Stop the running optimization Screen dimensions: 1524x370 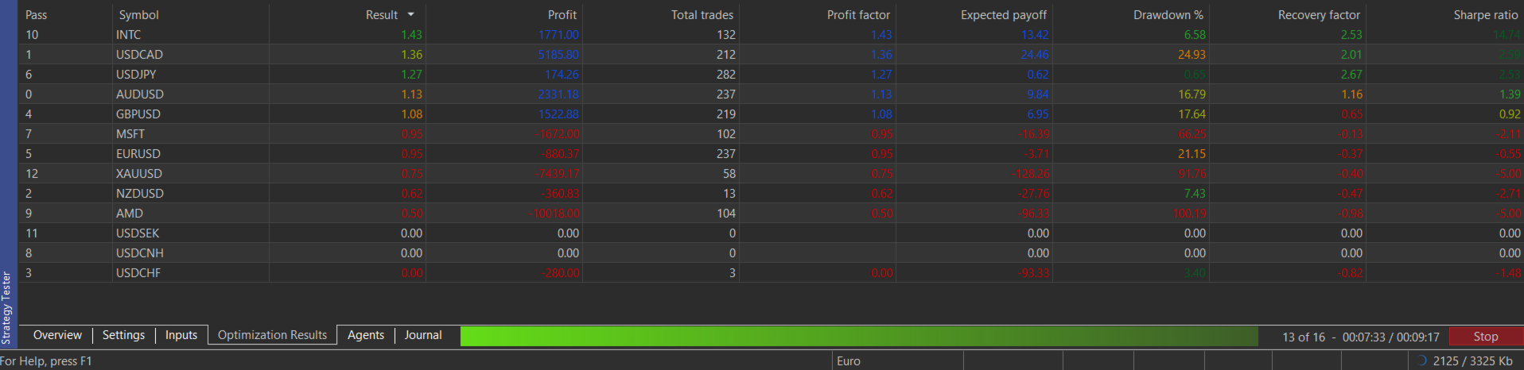point(1485,336)
